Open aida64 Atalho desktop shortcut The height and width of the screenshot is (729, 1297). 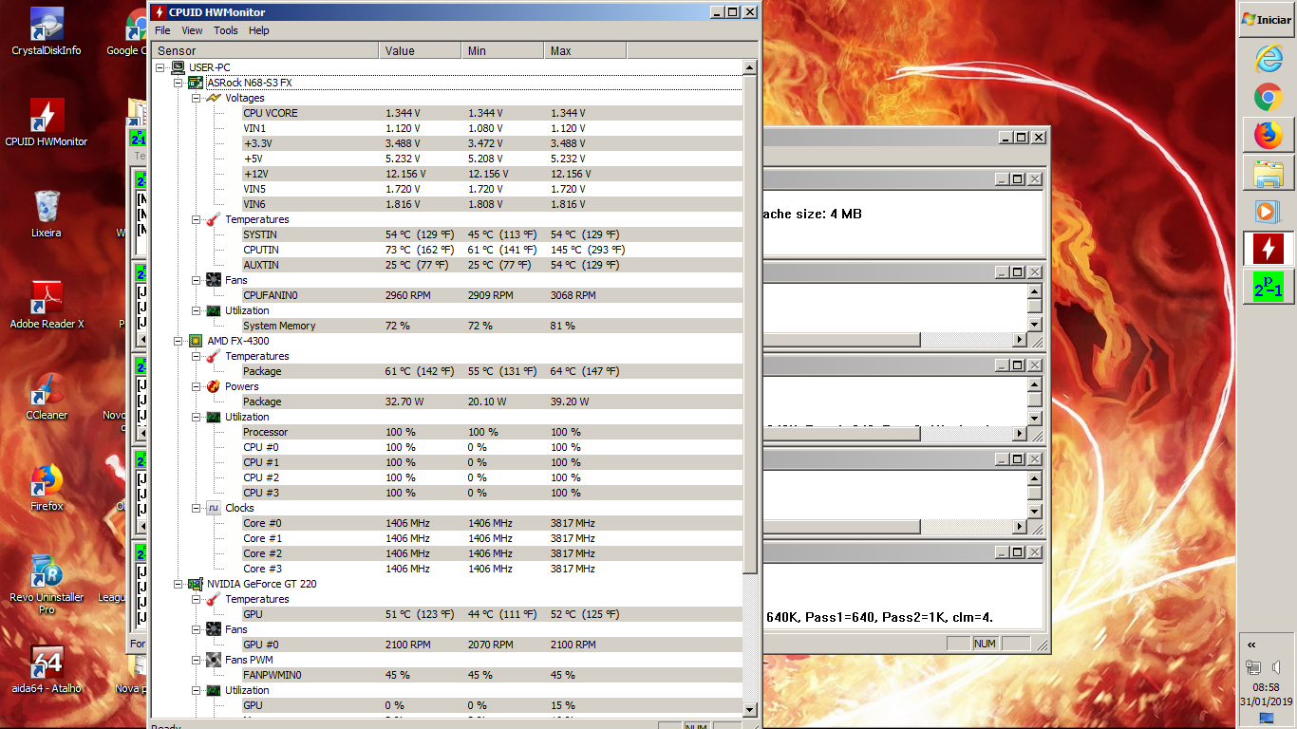(47, 669)
